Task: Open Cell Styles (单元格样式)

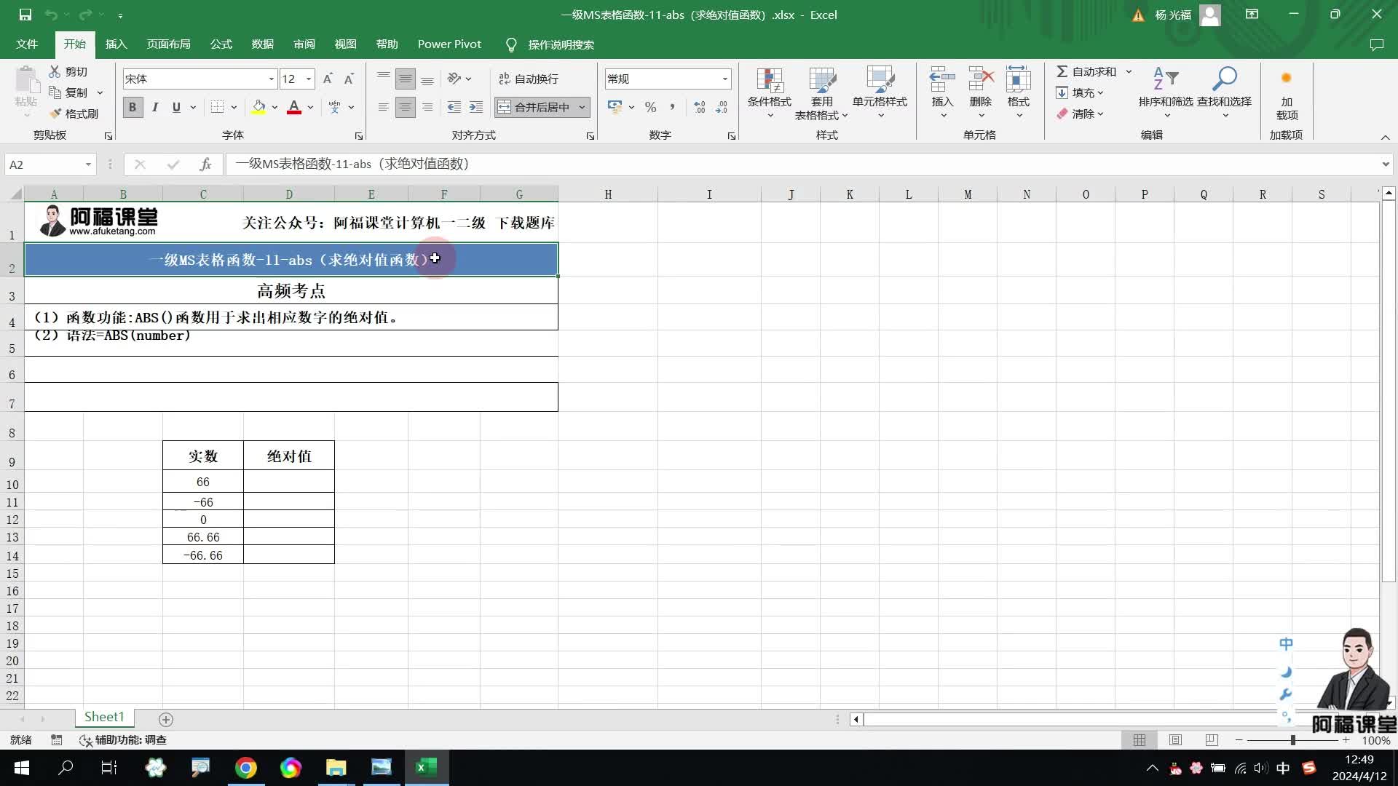Action: tap(880, 93)
